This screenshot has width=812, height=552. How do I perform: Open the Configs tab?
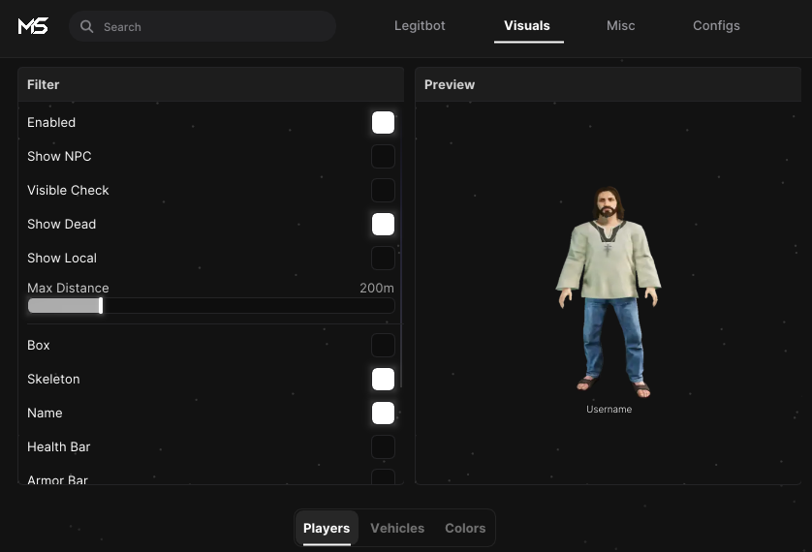pyautogui.click(x=716, y=26)
